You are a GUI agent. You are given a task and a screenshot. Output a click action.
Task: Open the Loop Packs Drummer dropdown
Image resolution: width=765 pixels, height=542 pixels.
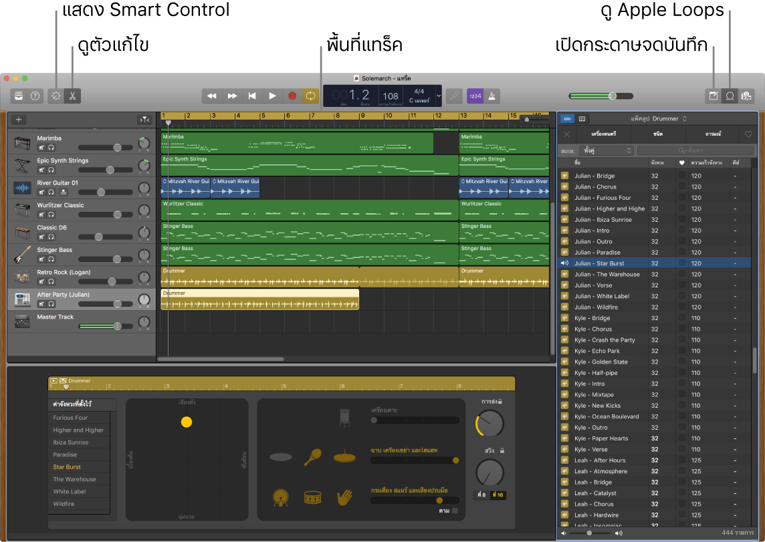click(x=659, y=118)
